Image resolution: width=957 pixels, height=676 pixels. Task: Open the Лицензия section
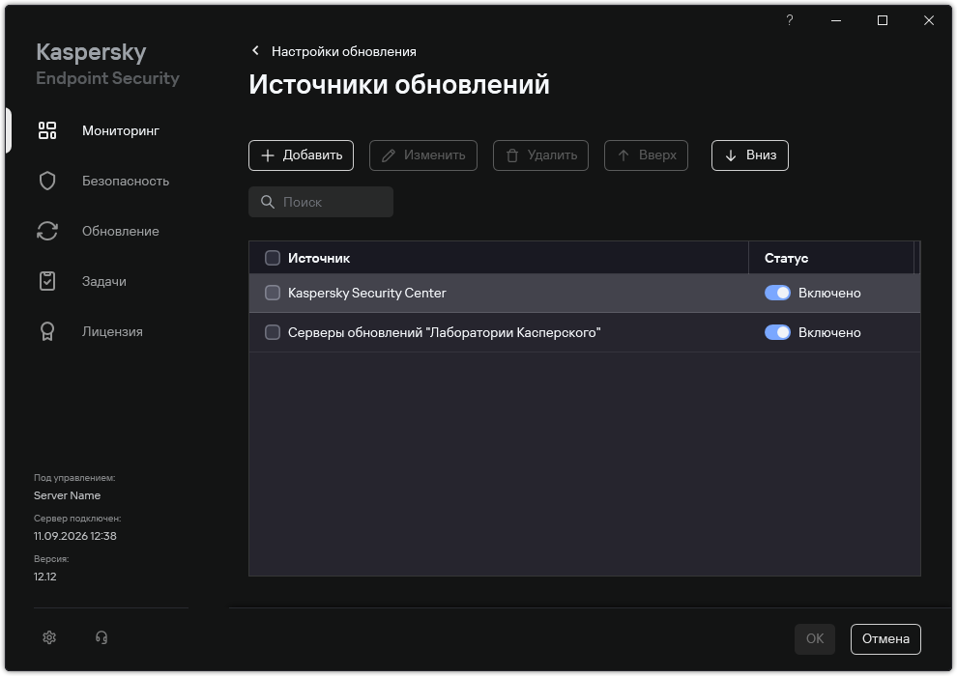coord(112,331)
